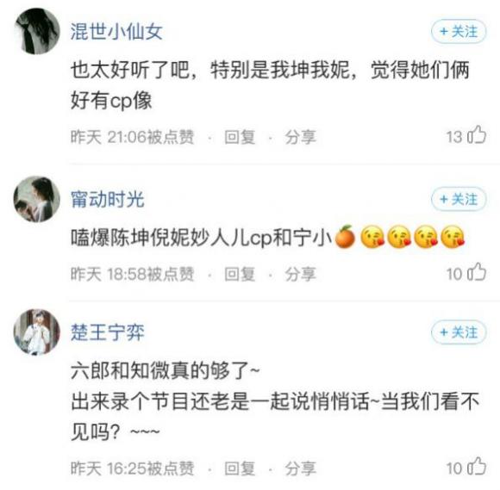Share 楚王宁弈's comment
The image size is (500, 490).
click(x=300, y=468)
